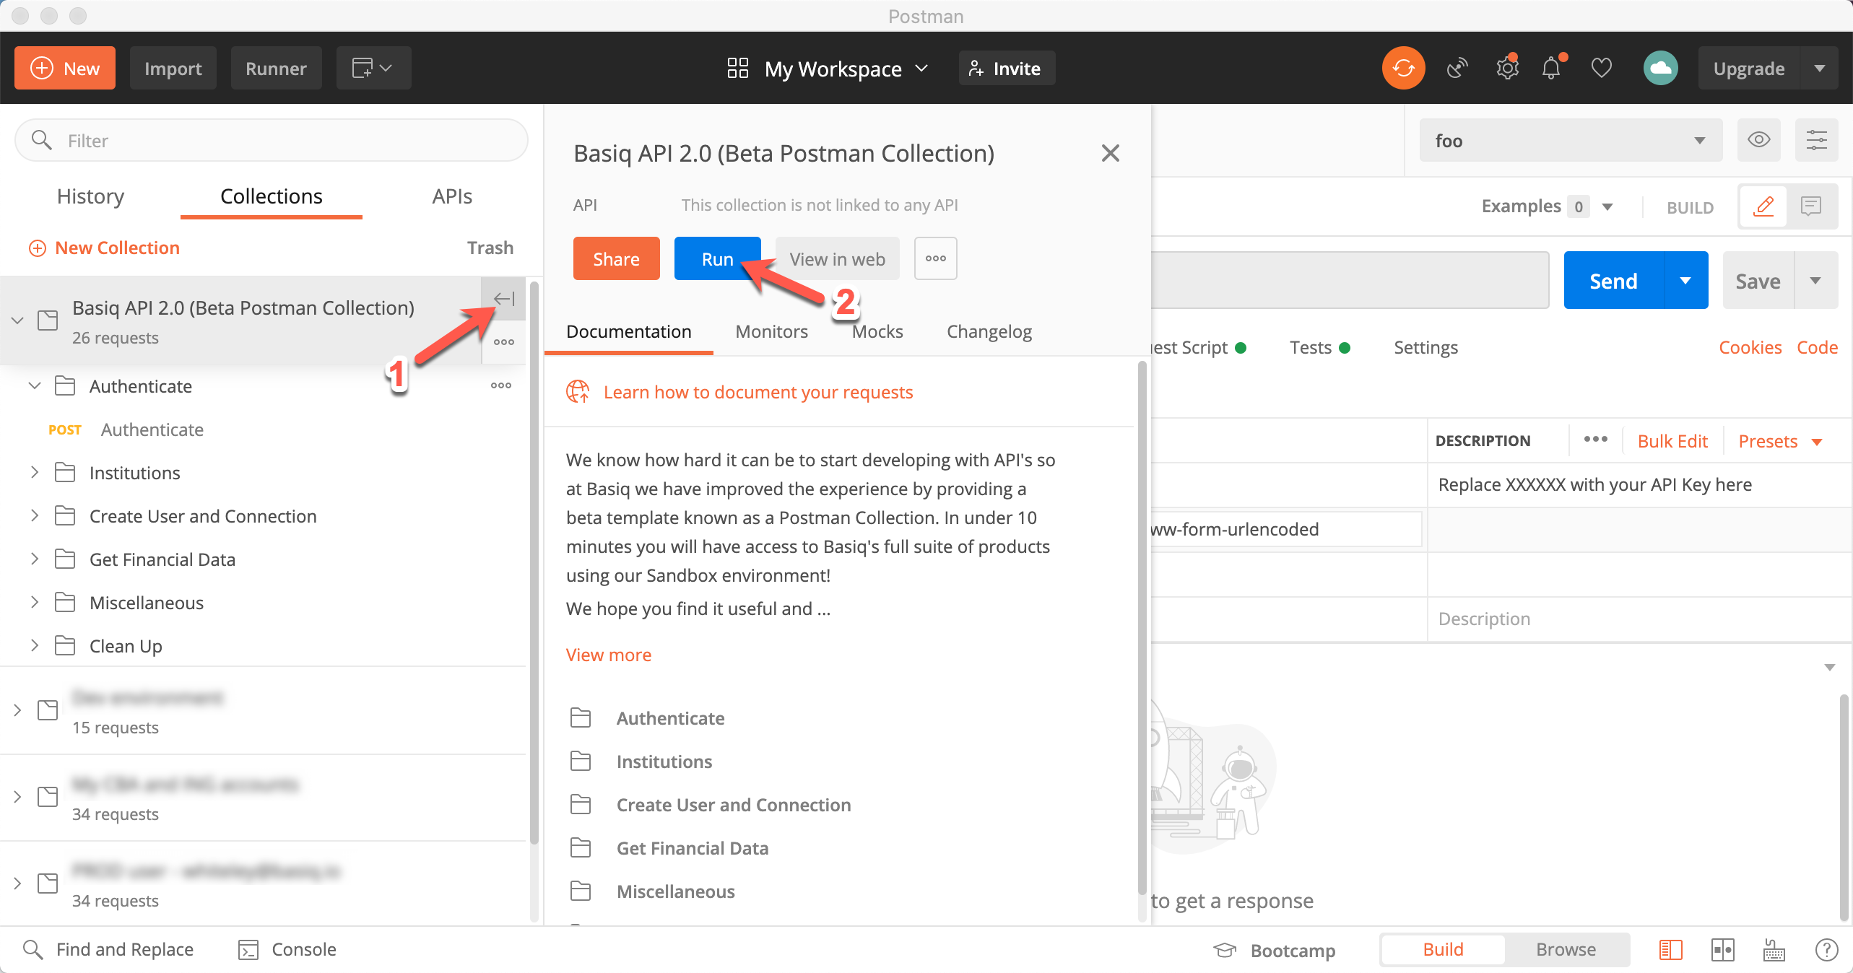This screenshot has width=1853, height=973.
Task: Open the manage environments sliders icon
Action: pos(1816,140)
